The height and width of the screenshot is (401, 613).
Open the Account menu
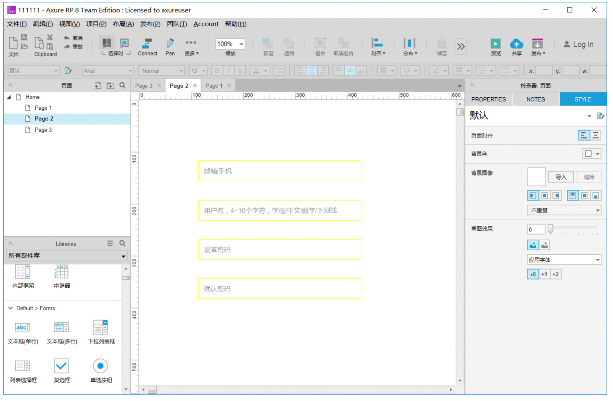tap(206, 24)
